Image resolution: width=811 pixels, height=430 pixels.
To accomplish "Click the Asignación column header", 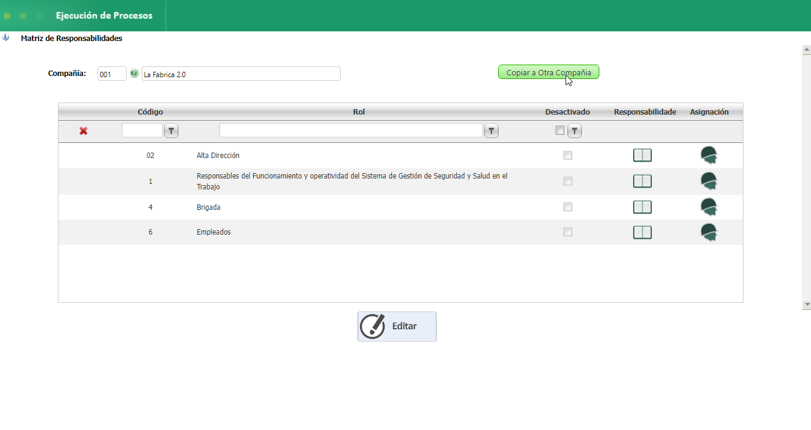I will coord(709,112).
